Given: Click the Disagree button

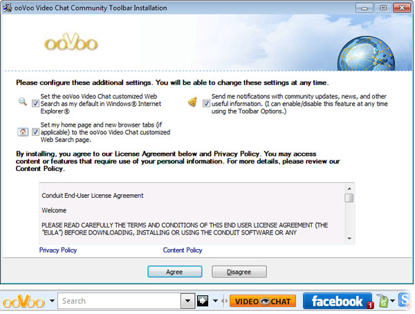Looking at the screenshot, I should [239, 272].
